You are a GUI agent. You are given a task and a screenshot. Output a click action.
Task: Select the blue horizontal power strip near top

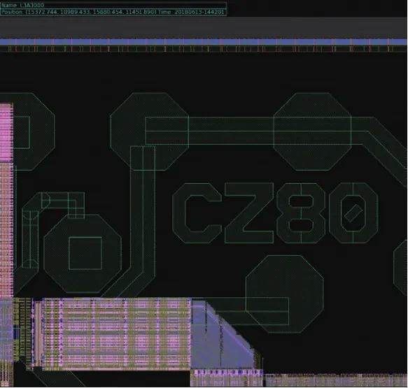click(x=204, y=42)
